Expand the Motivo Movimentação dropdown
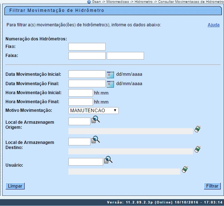224x206 pixels. pyautogui.click(x=93, y=110)
